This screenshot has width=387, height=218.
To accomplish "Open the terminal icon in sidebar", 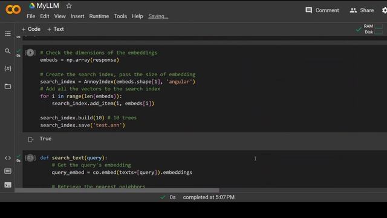I will click(8, 185).
